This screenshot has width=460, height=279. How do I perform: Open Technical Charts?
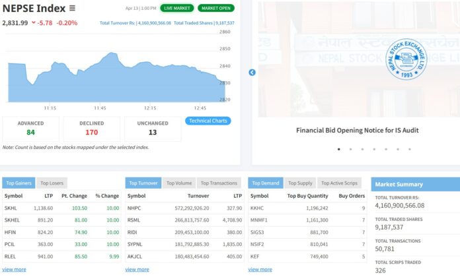click(208, 121)
